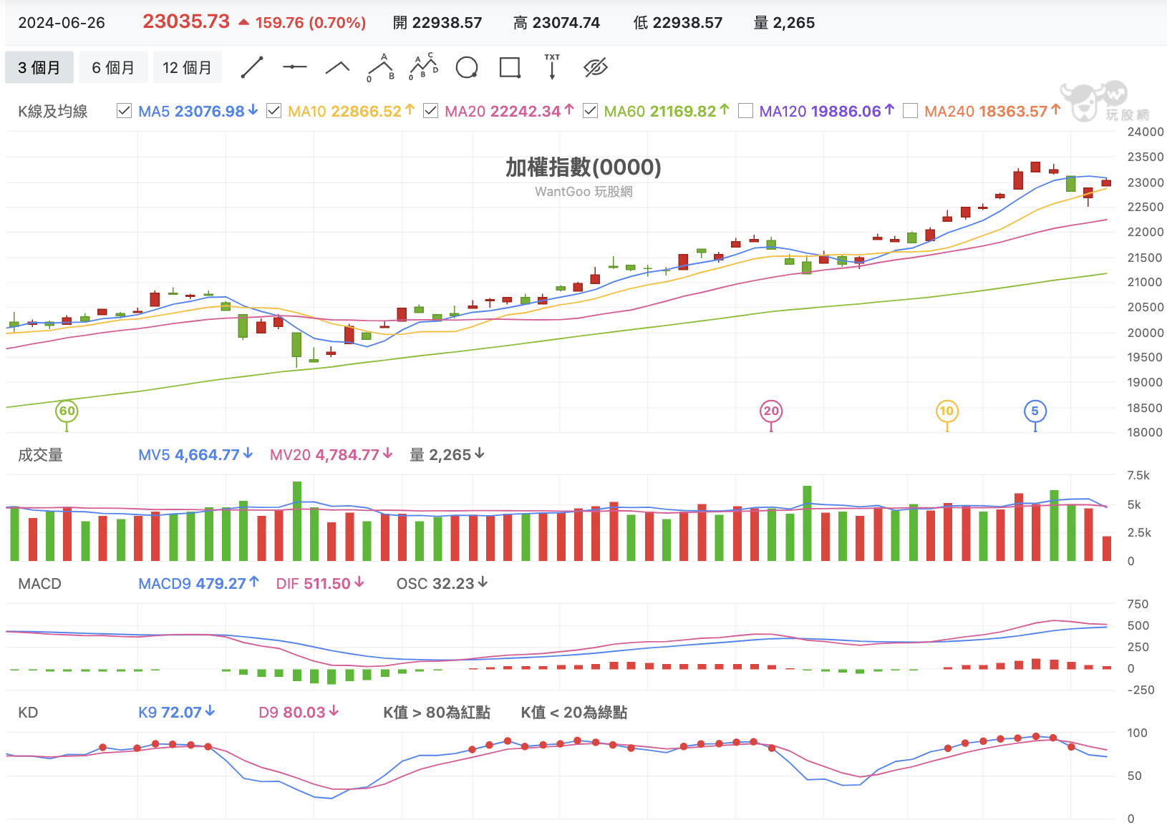Click the pink 20 MA marker
The width and height of the screenshot is (1167, 830).
[x=771, y=411]
